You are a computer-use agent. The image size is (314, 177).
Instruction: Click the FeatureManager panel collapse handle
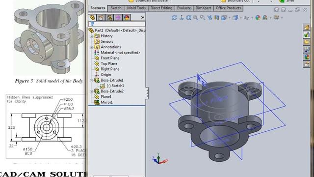coord(147,93)
